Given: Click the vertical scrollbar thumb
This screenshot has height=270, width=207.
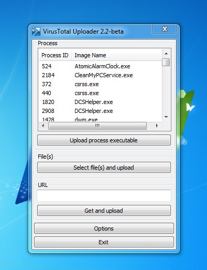Looking at the screenshot, I should (166, 62).
